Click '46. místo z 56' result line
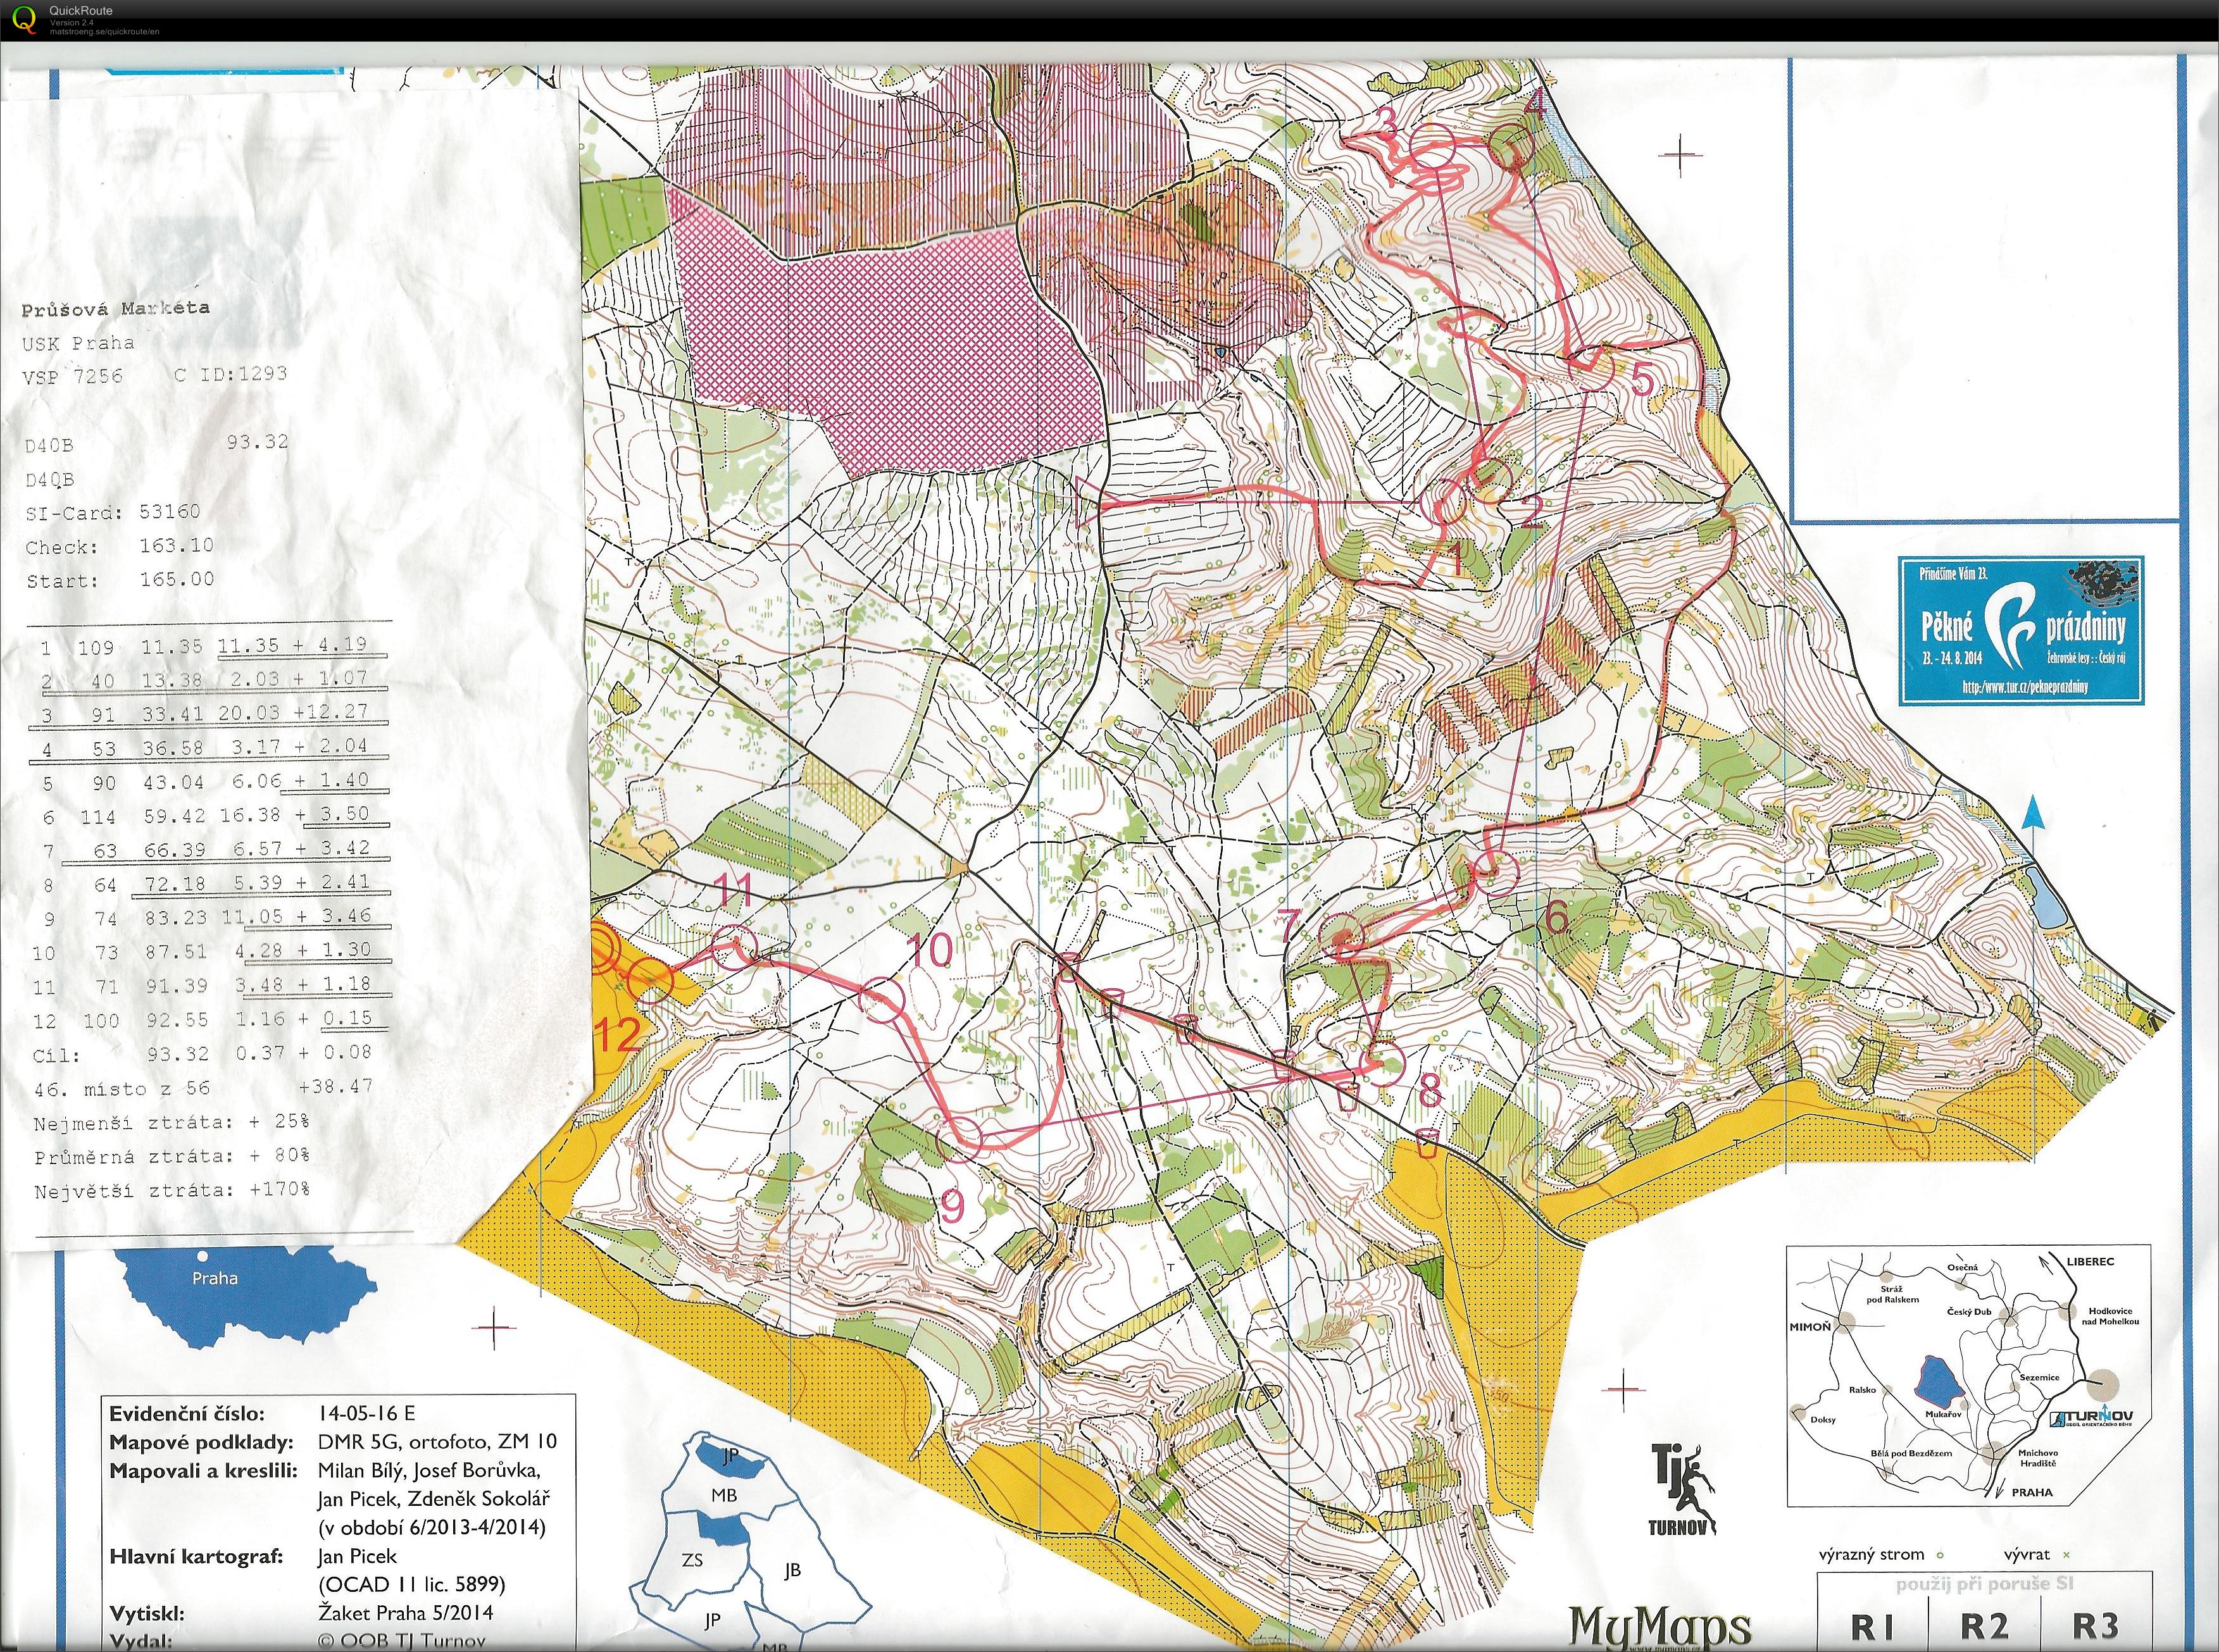 pos(203,1089)
